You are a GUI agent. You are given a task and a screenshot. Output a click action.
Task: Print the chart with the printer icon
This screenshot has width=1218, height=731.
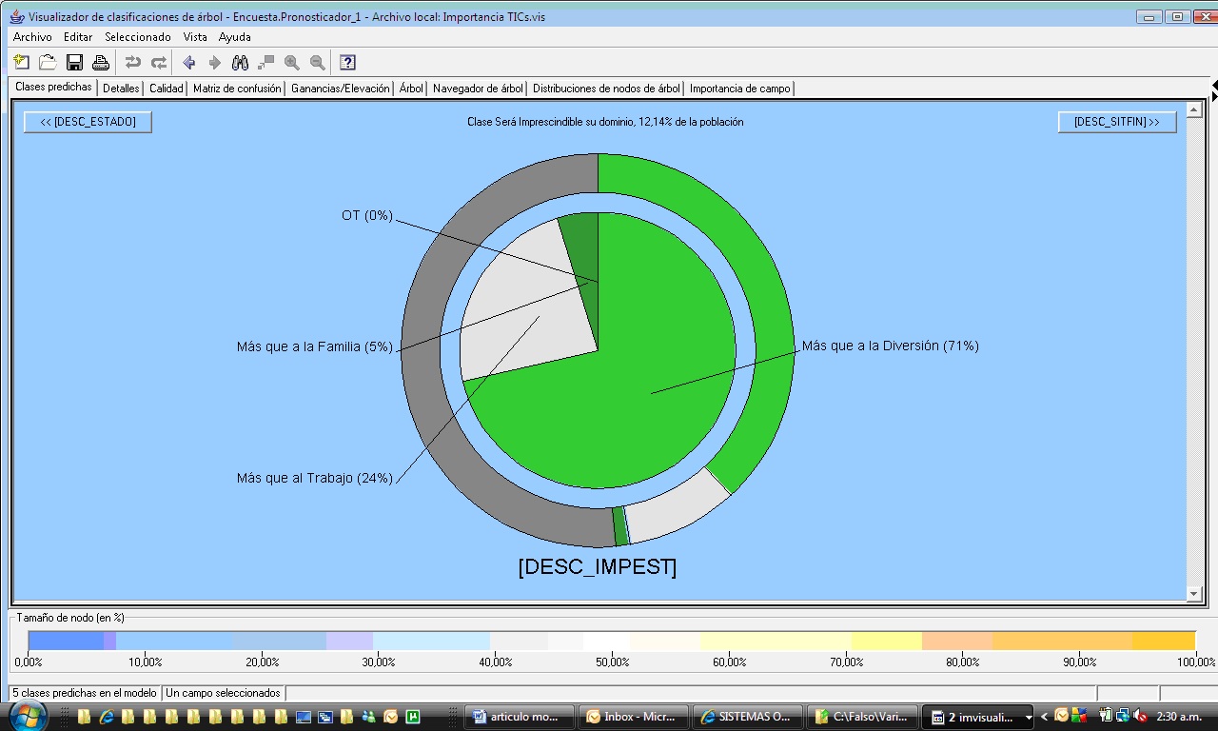(100, 63)
